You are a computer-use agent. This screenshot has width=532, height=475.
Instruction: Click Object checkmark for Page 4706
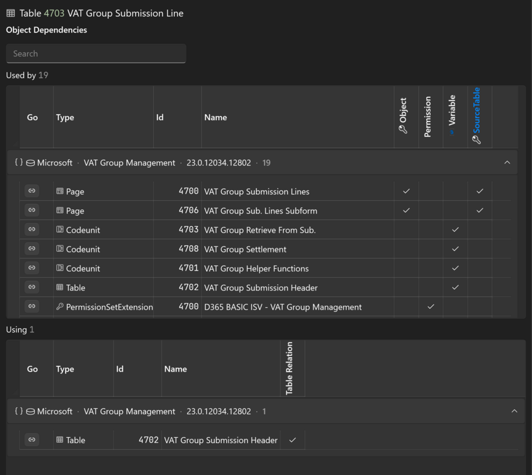406,210
